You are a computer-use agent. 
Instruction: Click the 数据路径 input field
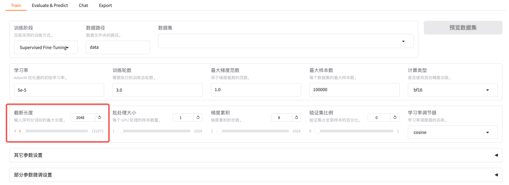point(118,47)
